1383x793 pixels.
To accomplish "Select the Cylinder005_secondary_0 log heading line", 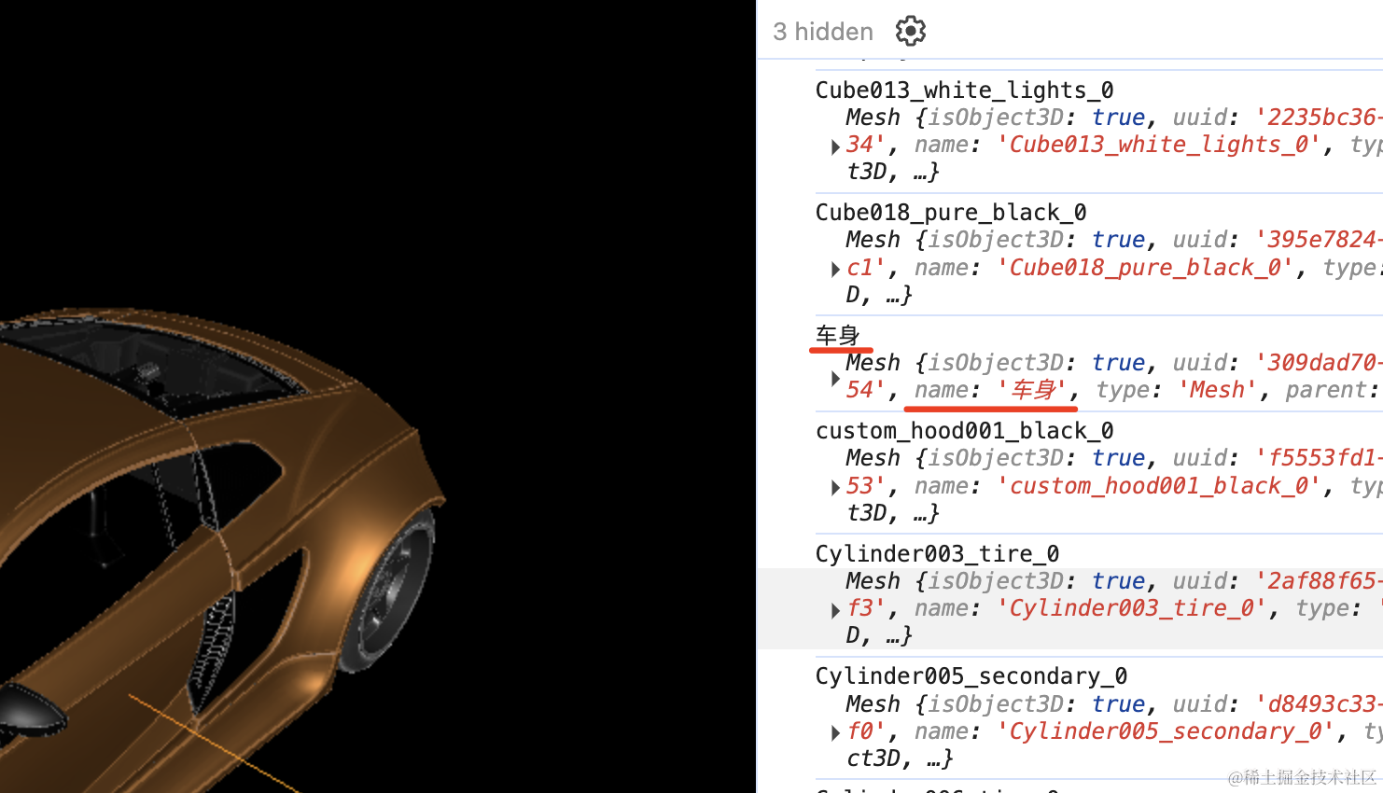I will [x=971, y=675].
